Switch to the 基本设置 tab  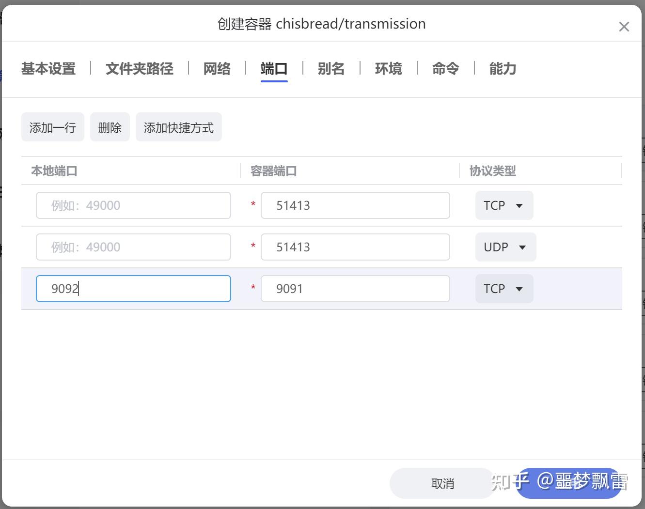[47, 69]
